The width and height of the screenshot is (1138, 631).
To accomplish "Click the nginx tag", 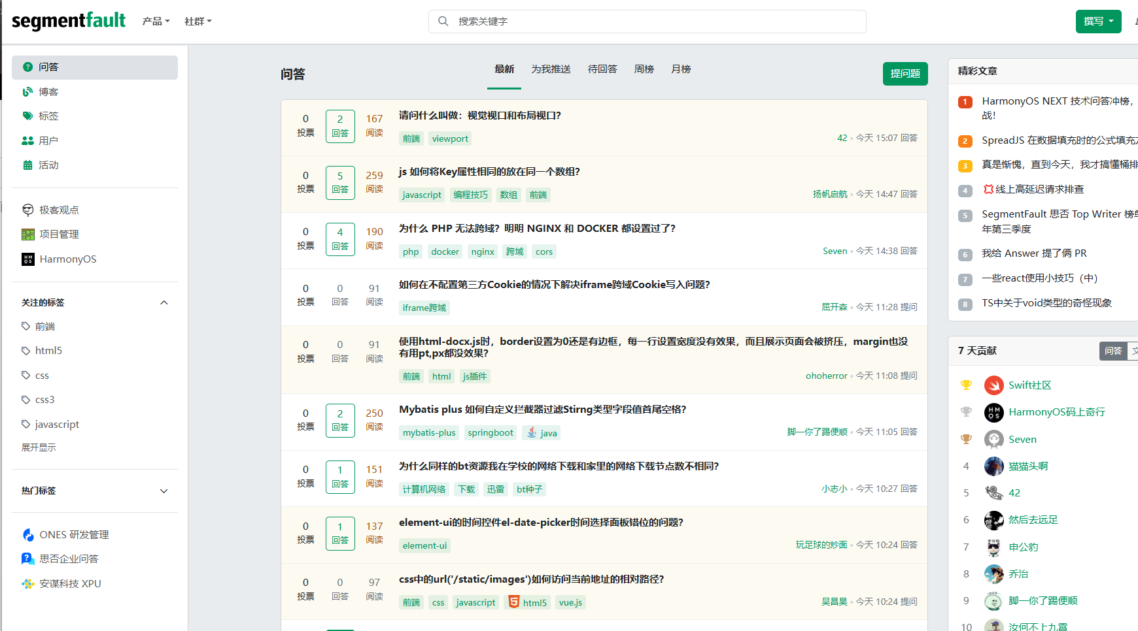I will 483,251.
